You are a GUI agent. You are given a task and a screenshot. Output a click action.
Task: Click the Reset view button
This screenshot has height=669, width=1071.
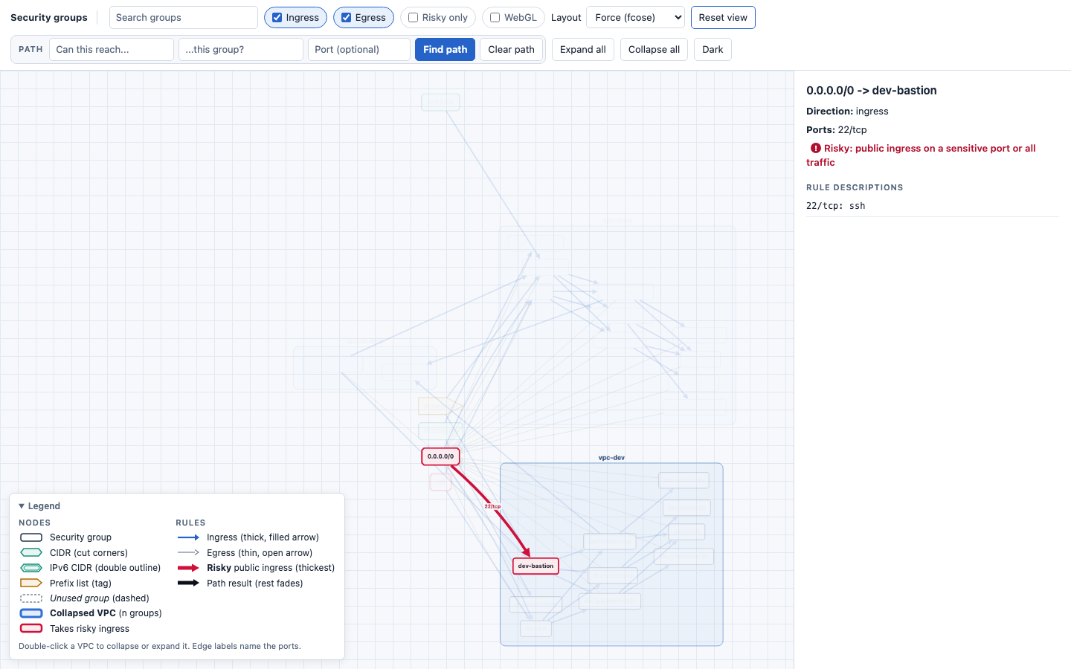723,18
